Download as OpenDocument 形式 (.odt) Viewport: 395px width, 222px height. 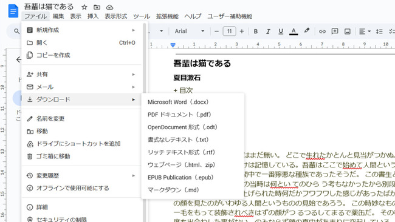(x=193, y=127)
